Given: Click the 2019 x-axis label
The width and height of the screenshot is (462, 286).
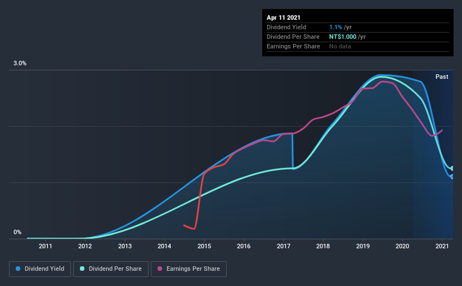Looking at the screenshot, I should coord(363,246).
